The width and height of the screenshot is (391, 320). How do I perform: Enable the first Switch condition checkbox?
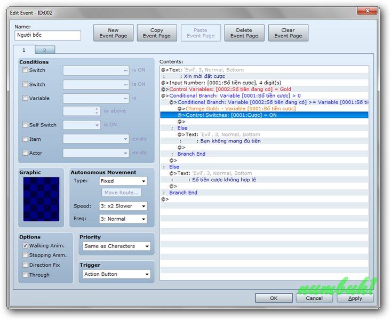(x=25, y=70)
